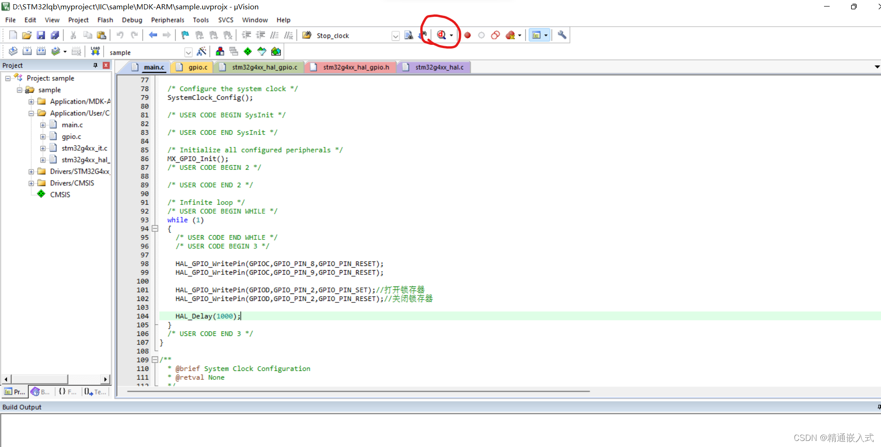The height and width of the screenshot is (447, 881).
Task: Open Configuration with the wrench icon
Action: tap(562, 35)
